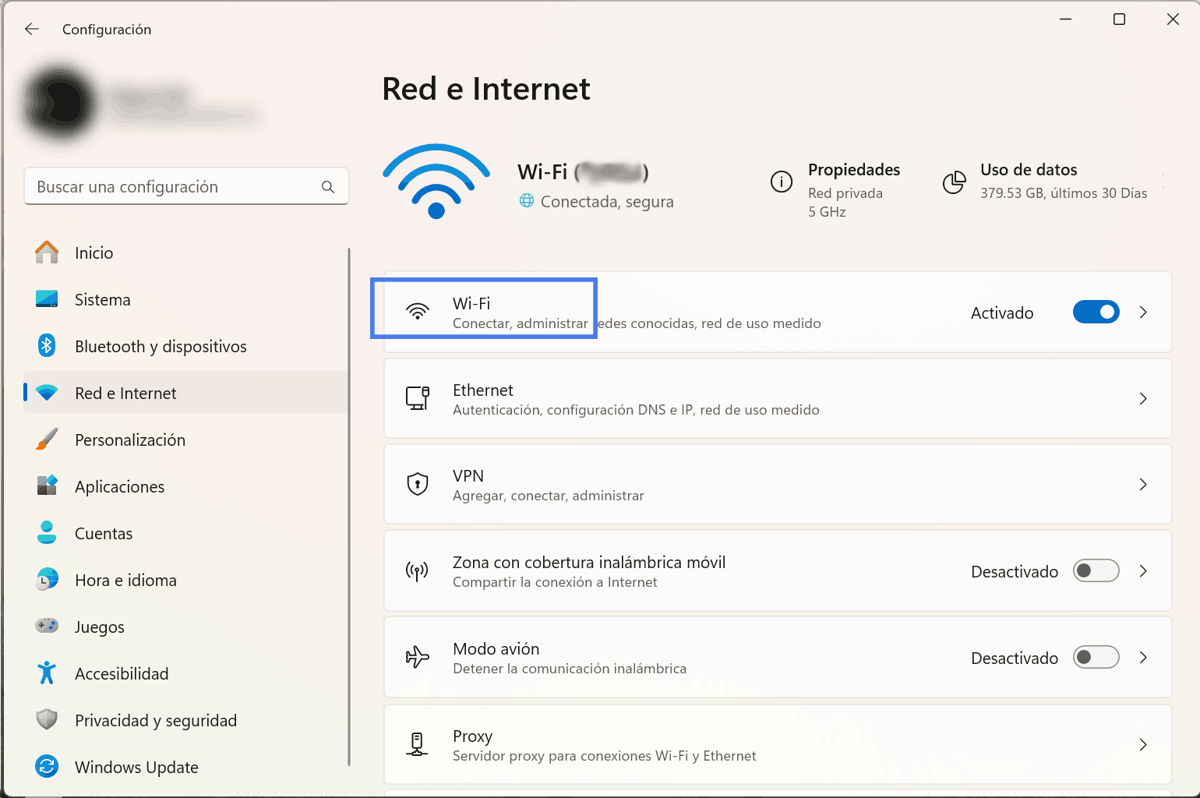Click the back arrow in the title bar
Image resolution: width=1200 pixels, height=798 pixels.
[32, 30]
